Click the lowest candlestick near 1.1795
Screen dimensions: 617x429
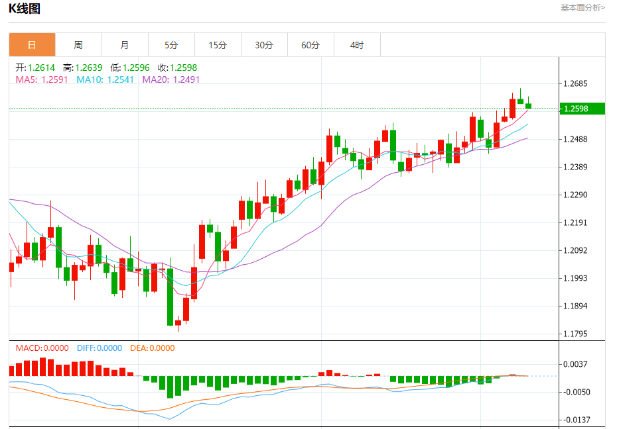pos(178,323)
